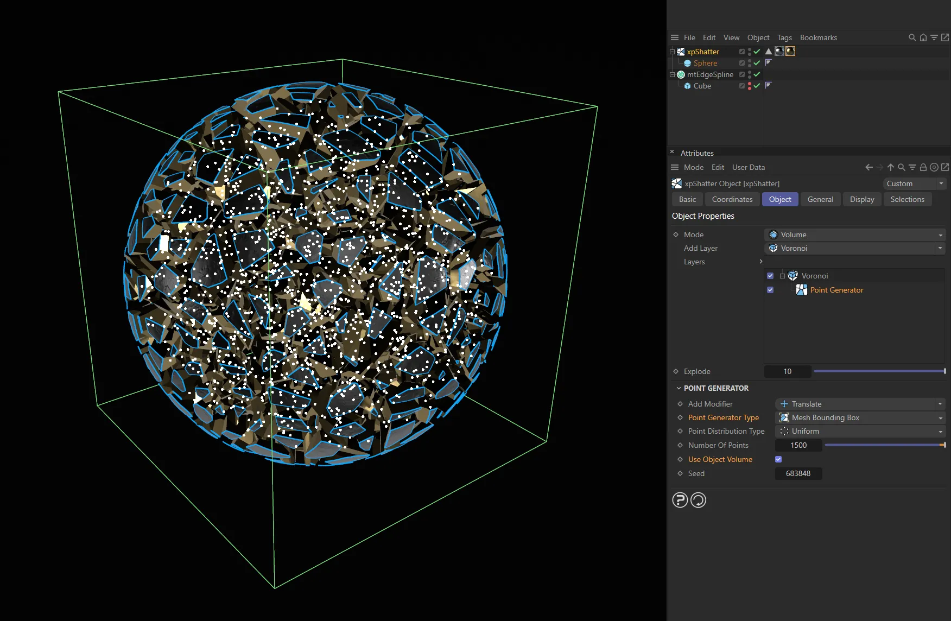Click the xpShatter object icon
This screenshot has width=951, height=621.
click(680, 52)
